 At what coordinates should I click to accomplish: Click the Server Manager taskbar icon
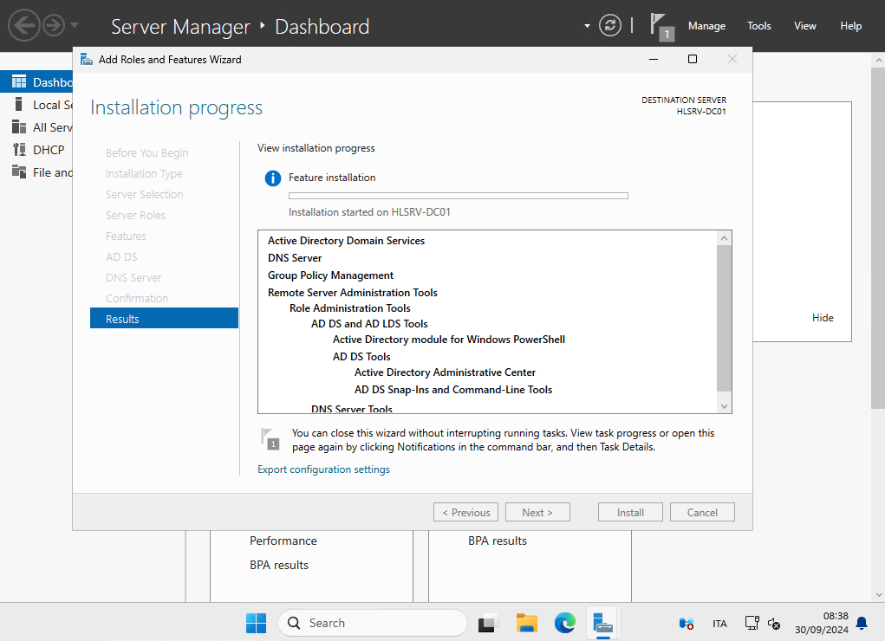602,623
